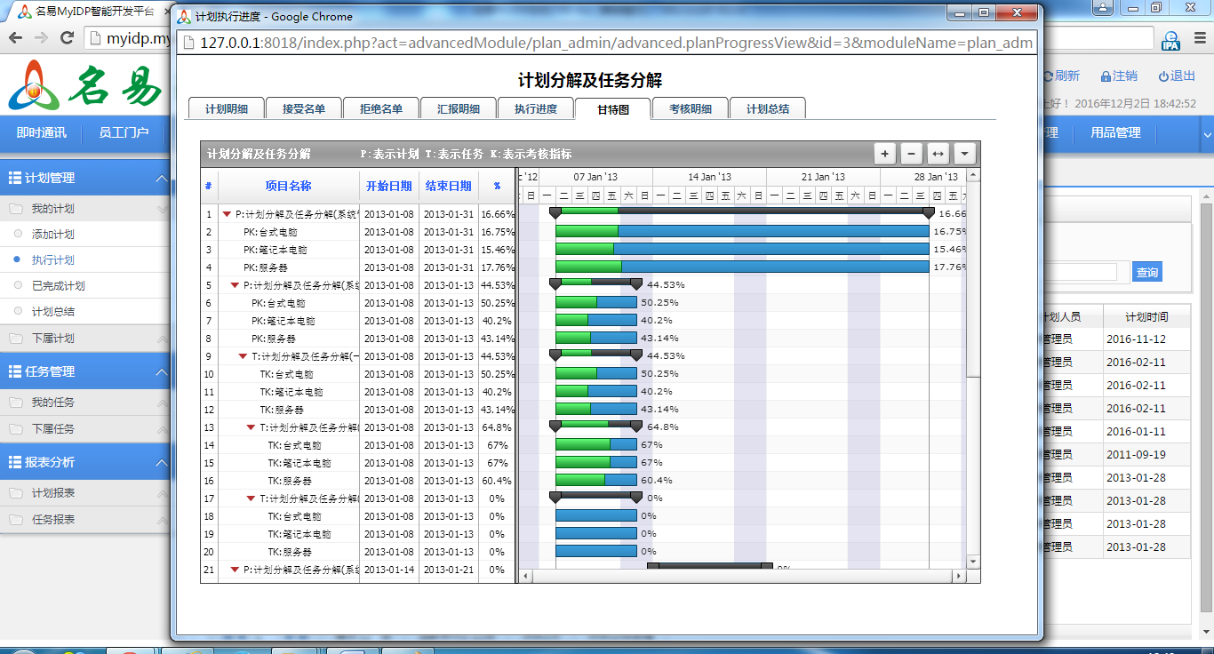Click the 注销 lock icon in header
This screenshot has height=654, width=1214.
click(x=1106, y=76)
